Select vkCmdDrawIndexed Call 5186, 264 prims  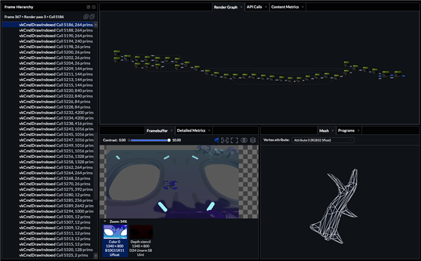(x=48, y=25)
